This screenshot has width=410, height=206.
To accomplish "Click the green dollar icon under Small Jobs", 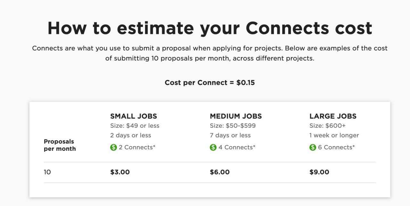I will 113,147.
